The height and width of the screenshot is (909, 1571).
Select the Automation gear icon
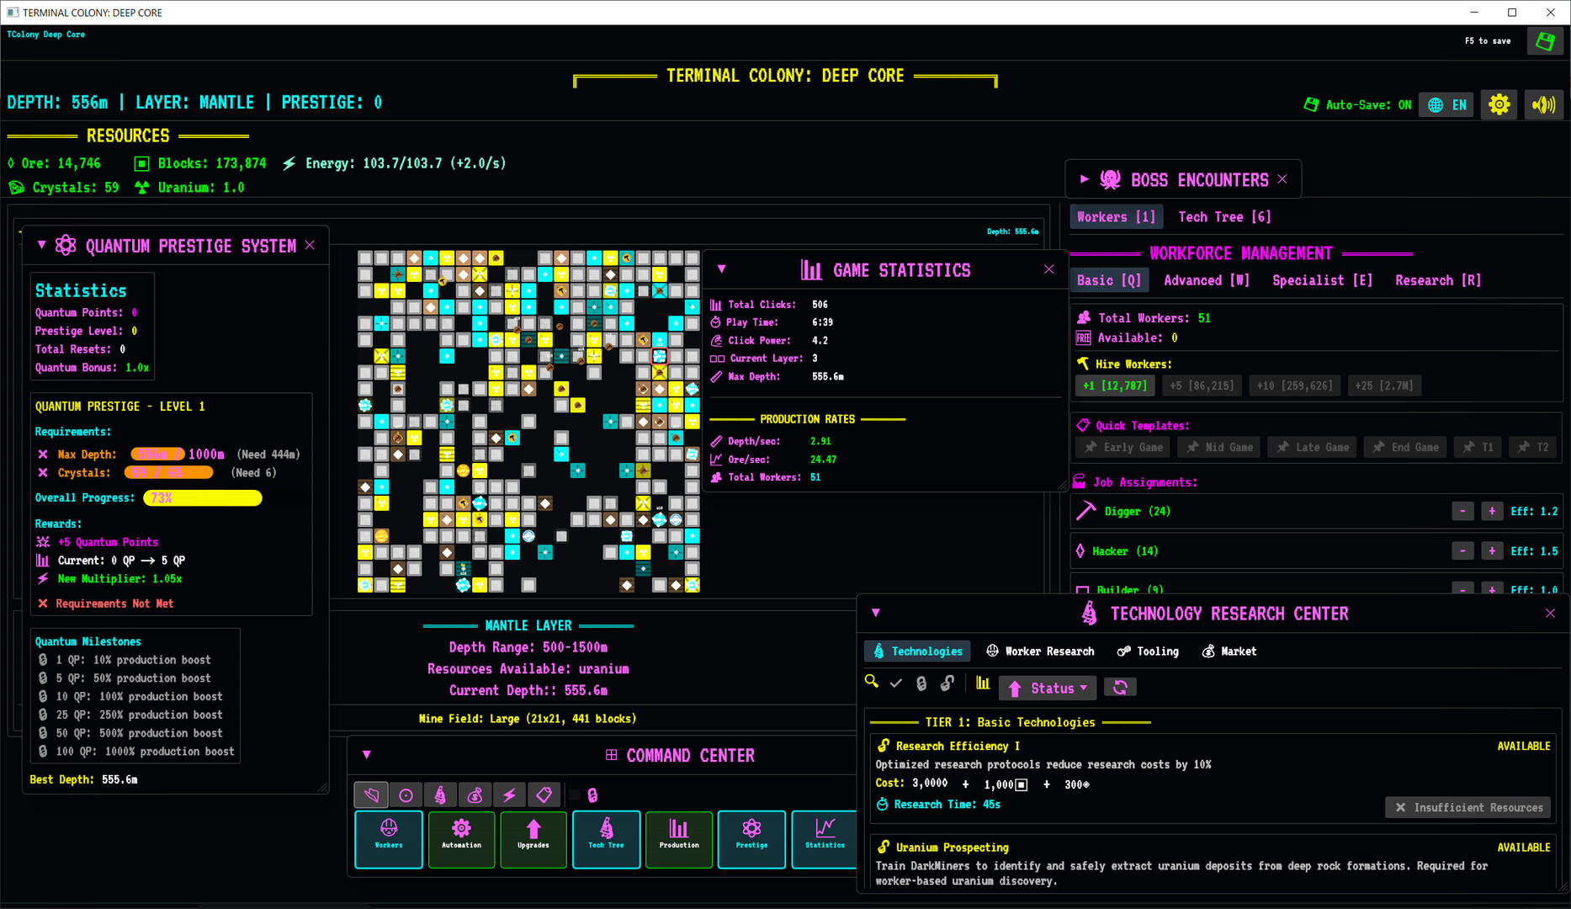pos(460,839)
